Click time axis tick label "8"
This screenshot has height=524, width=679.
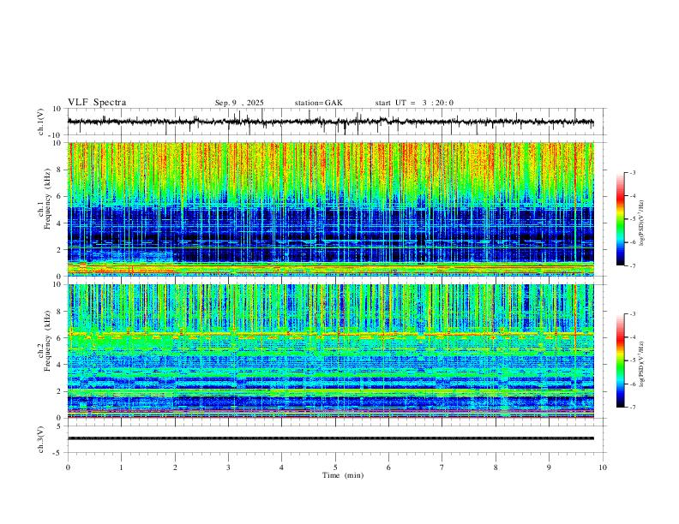496,467
